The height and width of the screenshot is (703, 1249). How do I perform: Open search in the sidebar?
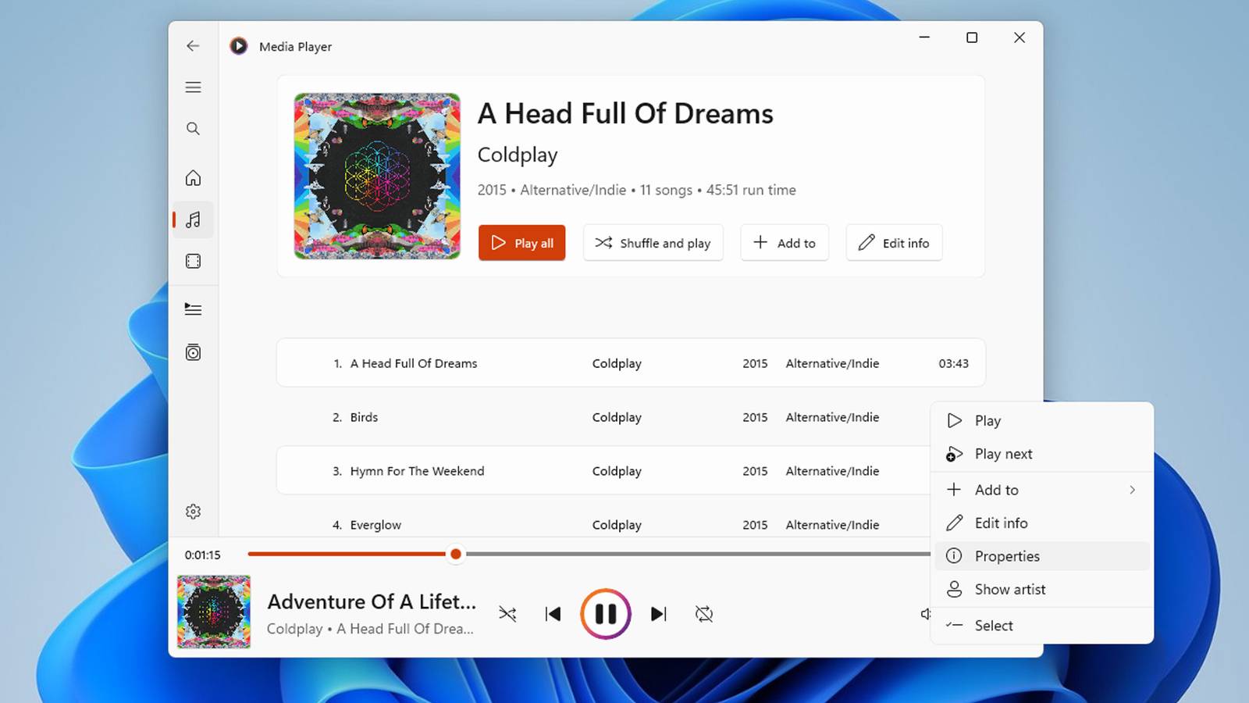pyautogui.click(x=193, y=129)
